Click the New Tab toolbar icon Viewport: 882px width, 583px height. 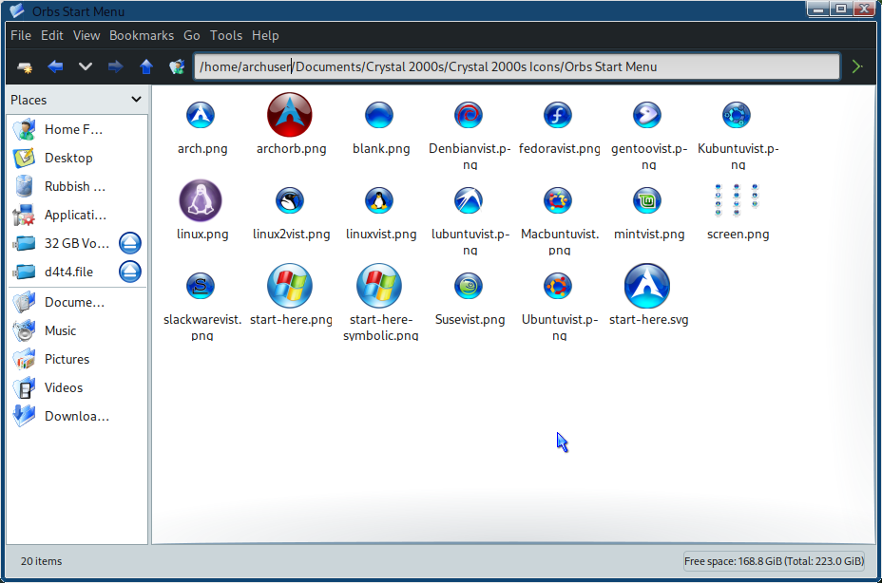[x=25, y=66]
